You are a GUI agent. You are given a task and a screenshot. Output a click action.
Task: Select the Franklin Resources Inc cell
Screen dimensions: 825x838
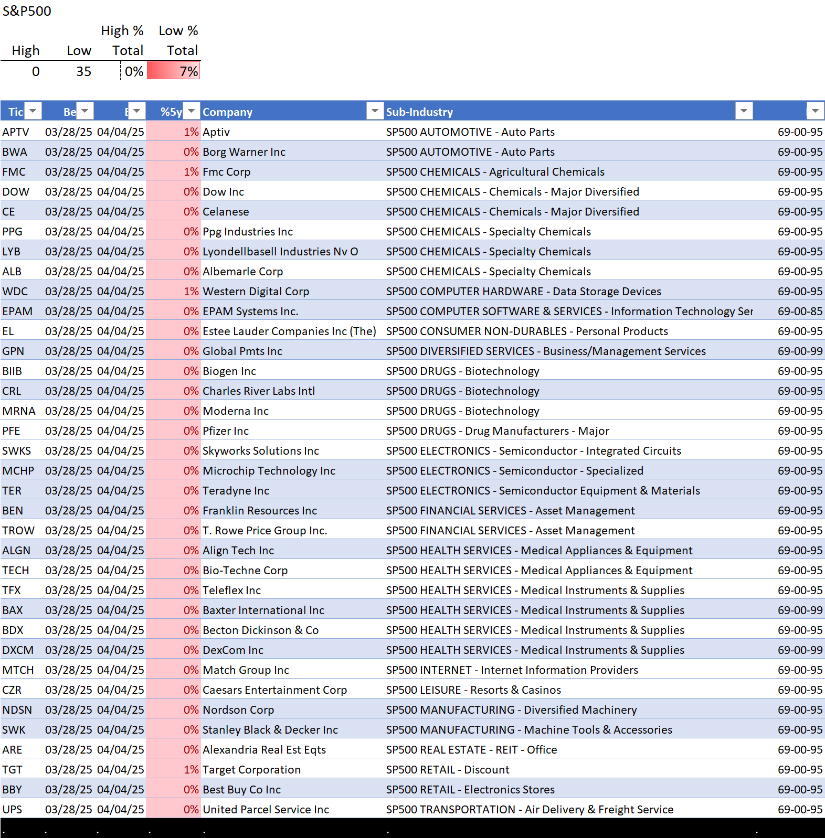[292, 510]
